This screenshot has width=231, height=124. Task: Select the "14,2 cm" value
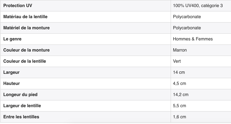click(181, 95)
